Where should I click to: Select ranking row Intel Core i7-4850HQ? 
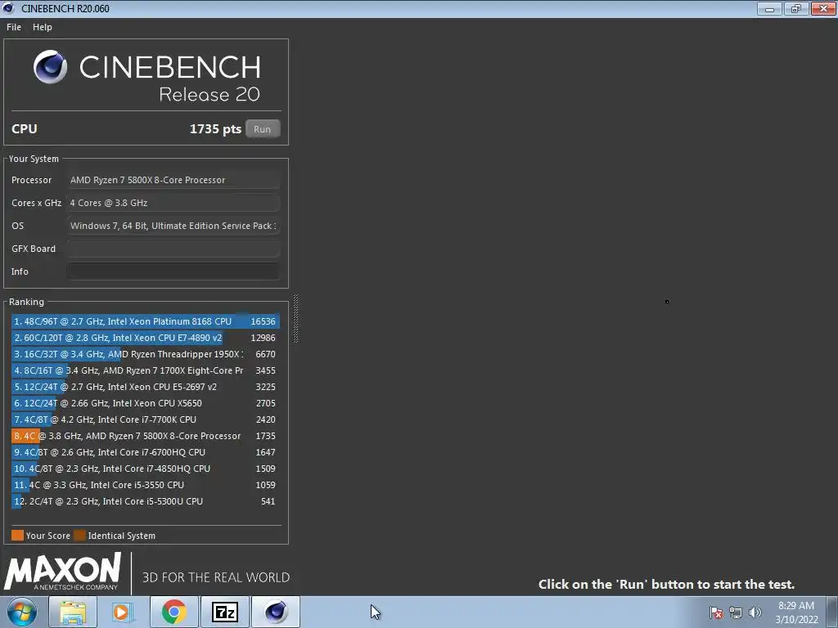point(146,469)
